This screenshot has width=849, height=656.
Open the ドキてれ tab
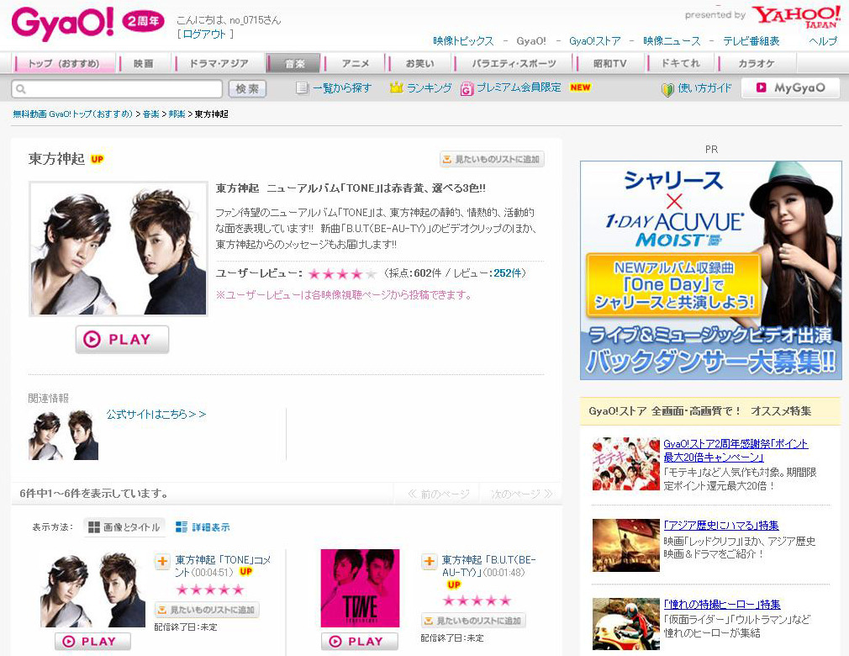(x=681, y=63)
